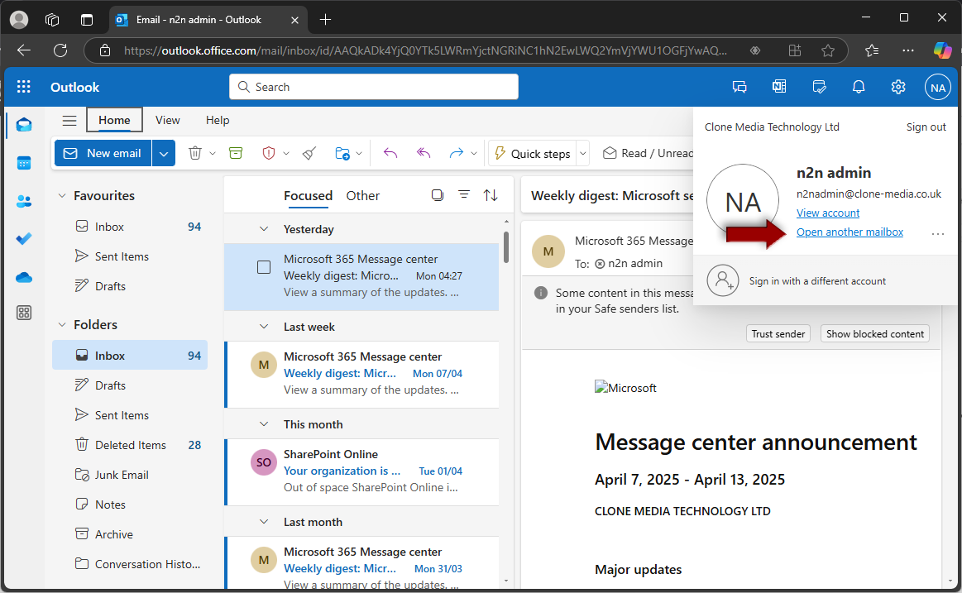
Task: Forward the message
Action: pyautogui.click(x=456, y=153)
